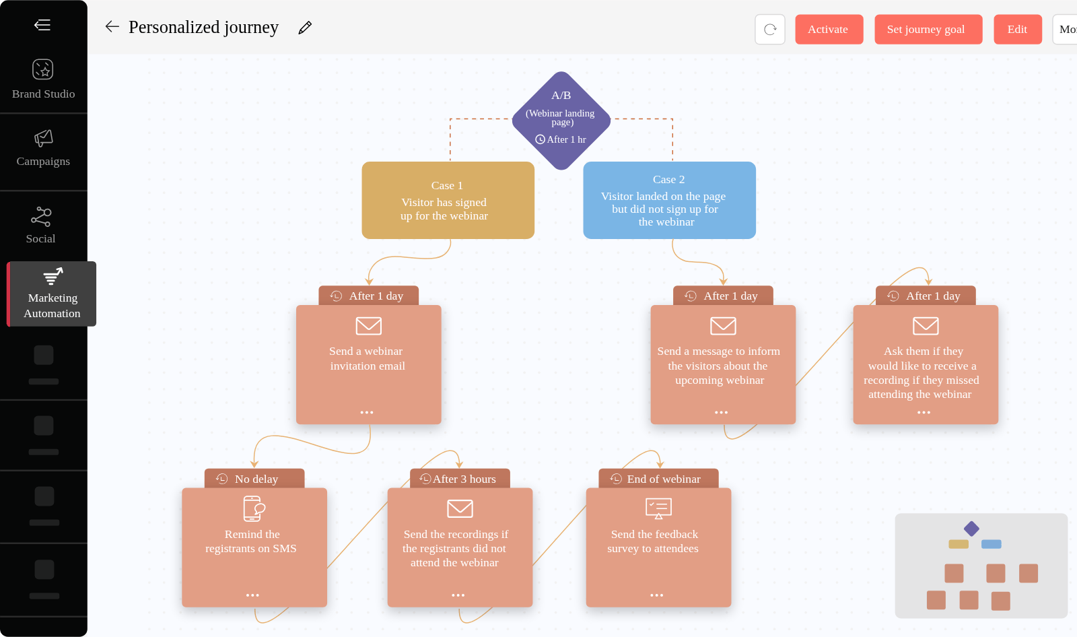Click the pencil icon to rename journey

(305, 28)
